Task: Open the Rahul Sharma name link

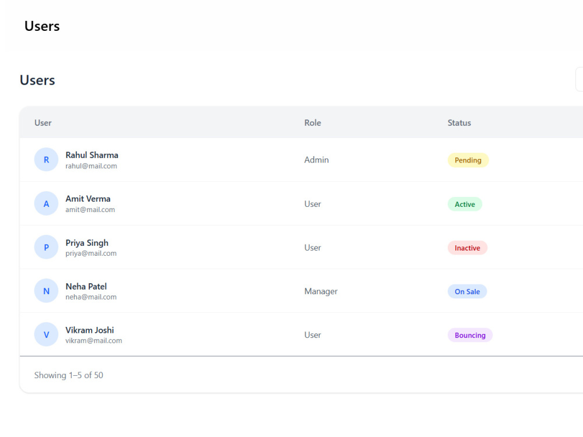Action: [92, 155]
